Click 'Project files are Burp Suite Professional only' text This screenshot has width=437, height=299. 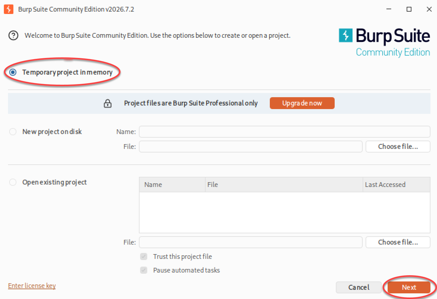[x=191, y=103]
